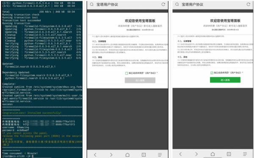The height and width of the screenshot is (158, 254).
Task: Click the 'Total 200 kB/s' line in the terminal
Action: pos(39,12)
